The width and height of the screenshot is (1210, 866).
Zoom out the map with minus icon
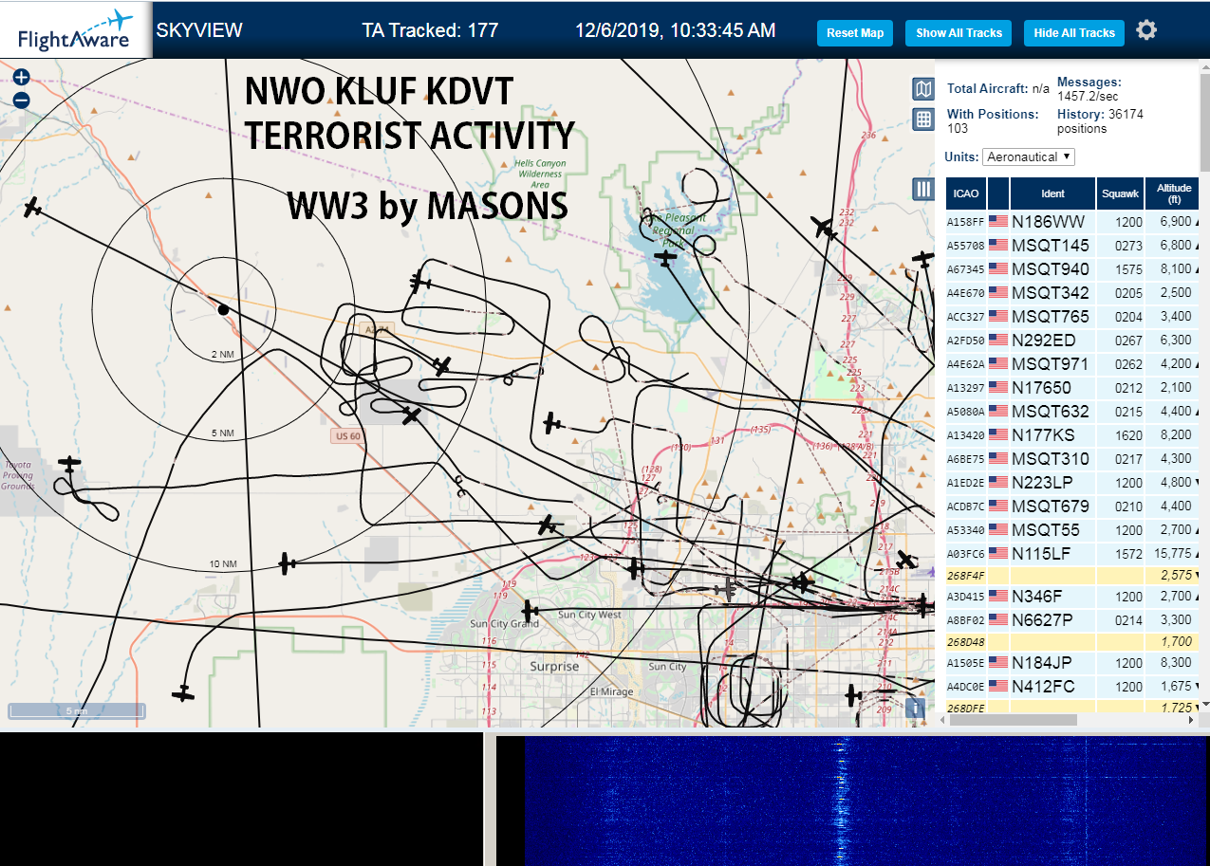(x=21, y=100)
